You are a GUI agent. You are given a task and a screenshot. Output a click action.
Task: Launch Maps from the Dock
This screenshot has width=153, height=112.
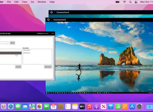tap(32, 107)
